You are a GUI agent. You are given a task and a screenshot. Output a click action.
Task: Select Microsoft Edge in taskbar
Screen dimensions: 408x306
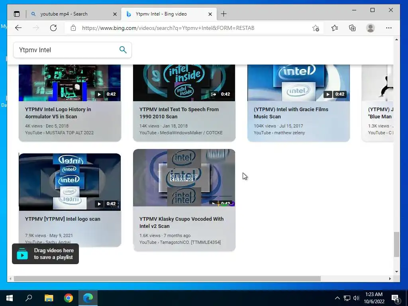point(88,298)
